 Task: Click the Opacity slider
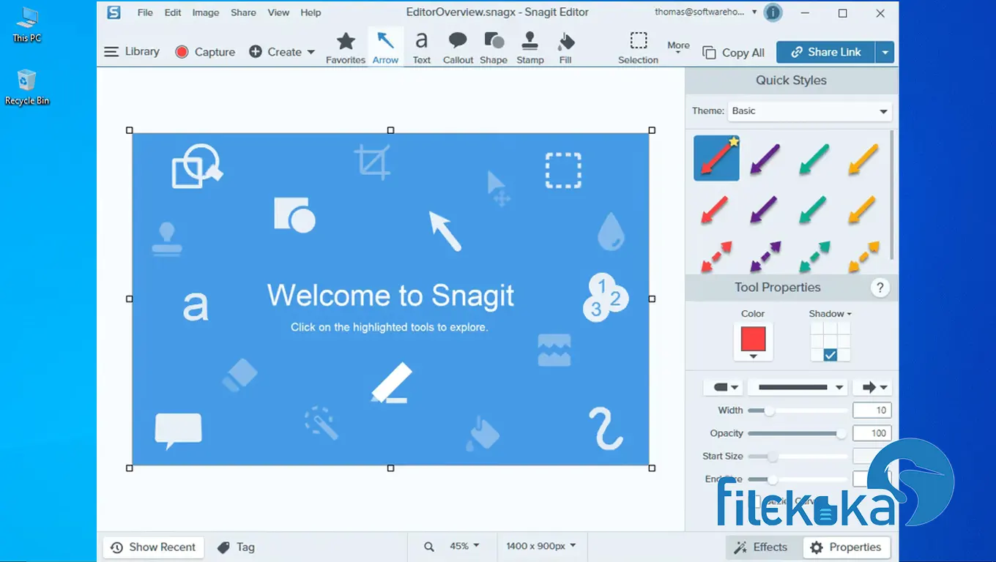point(798,433)
